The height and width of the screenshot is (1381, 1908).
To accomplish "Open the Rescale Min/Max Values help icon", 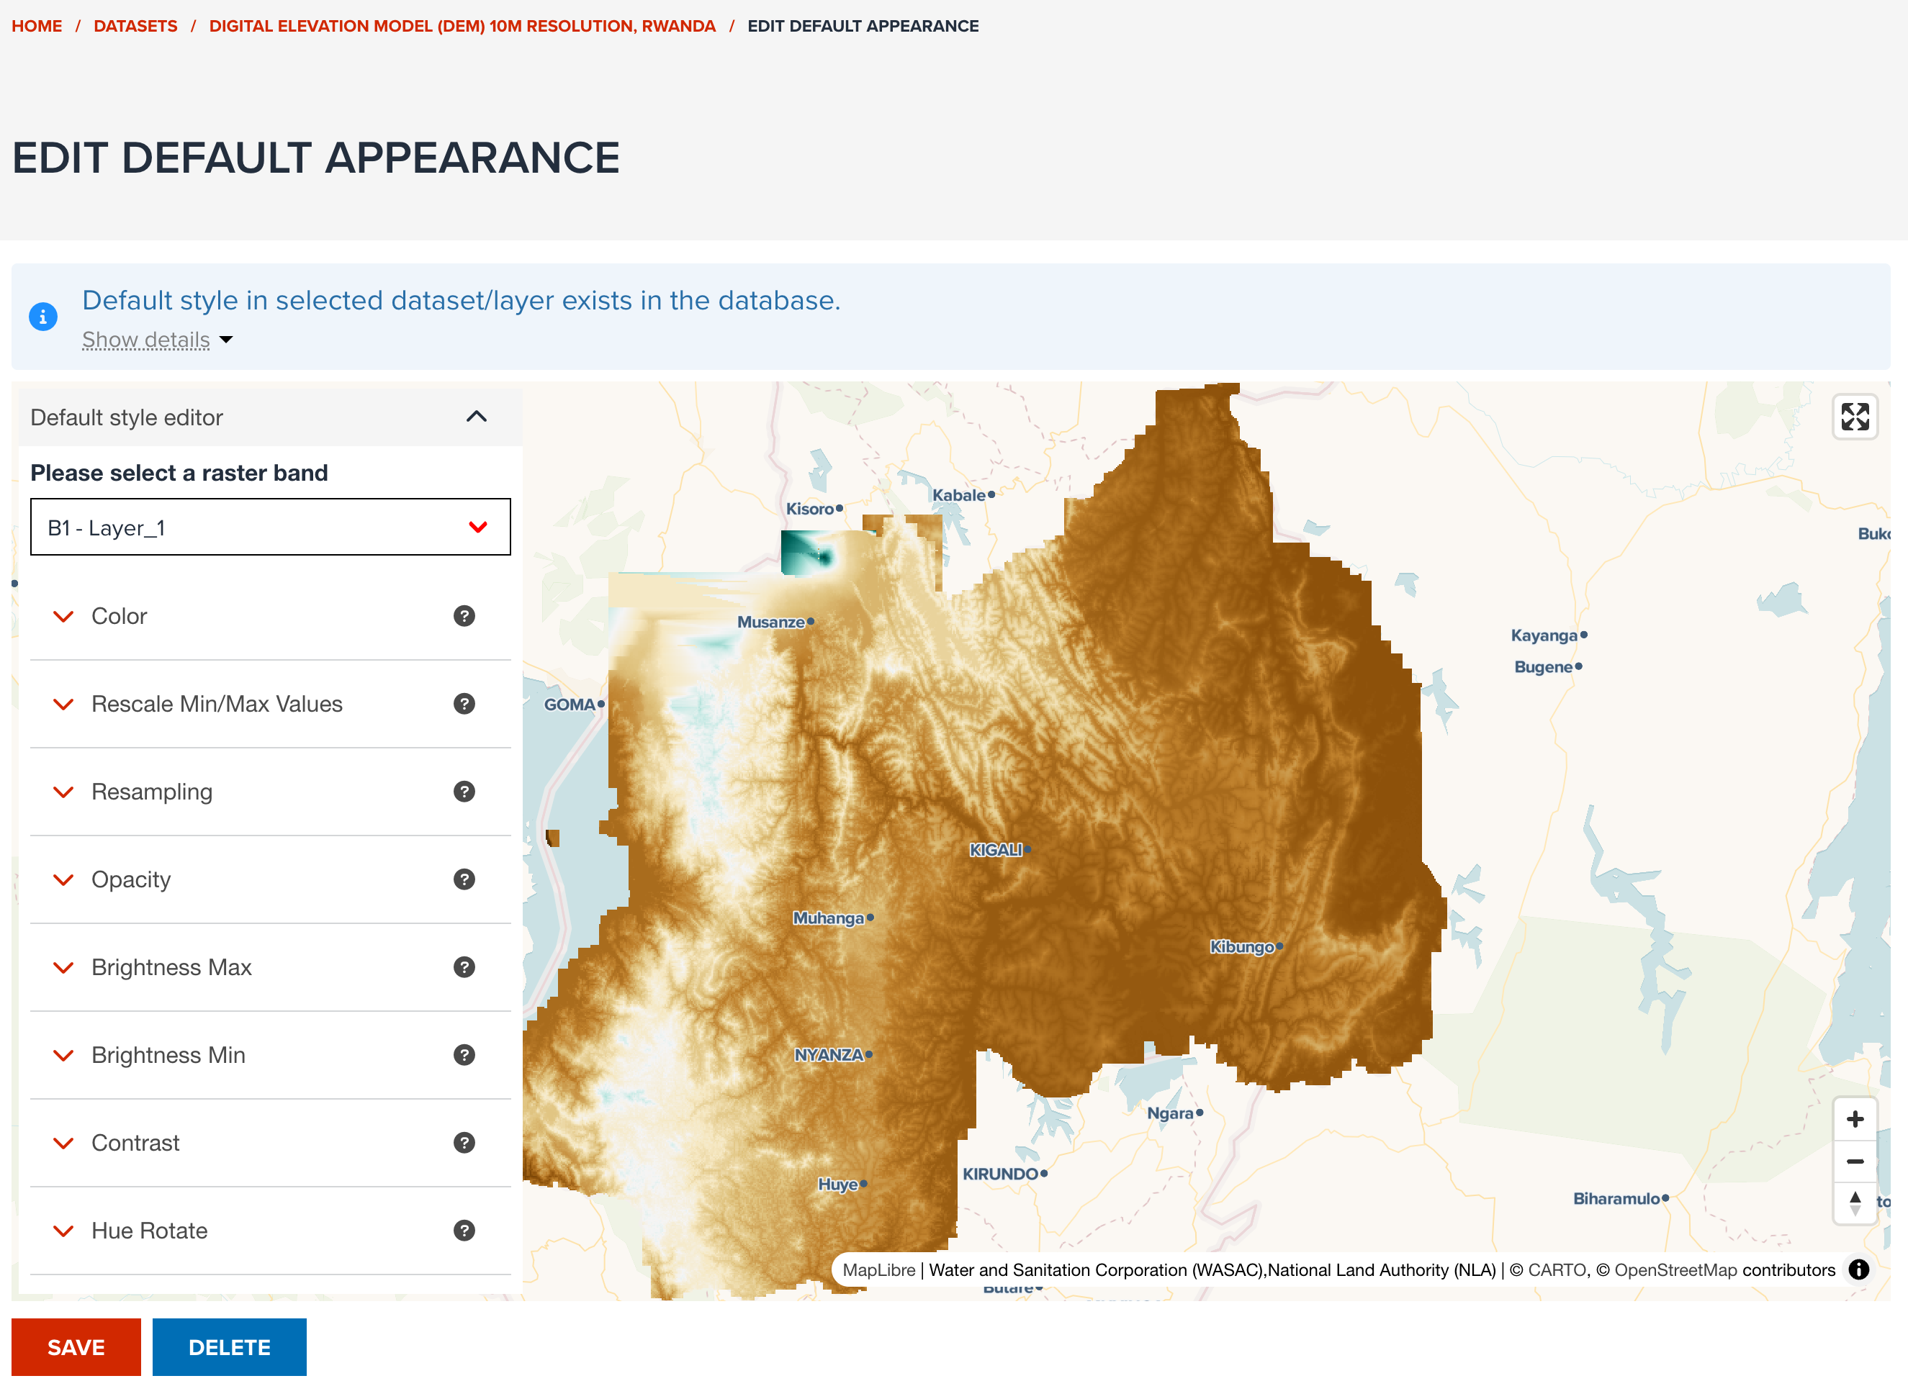I will click(x=464, y=704).
